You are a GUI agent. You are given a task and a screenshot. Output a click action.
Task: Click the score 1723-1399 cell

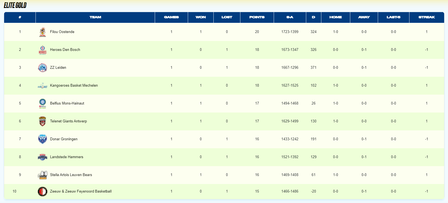click(290, 32)
